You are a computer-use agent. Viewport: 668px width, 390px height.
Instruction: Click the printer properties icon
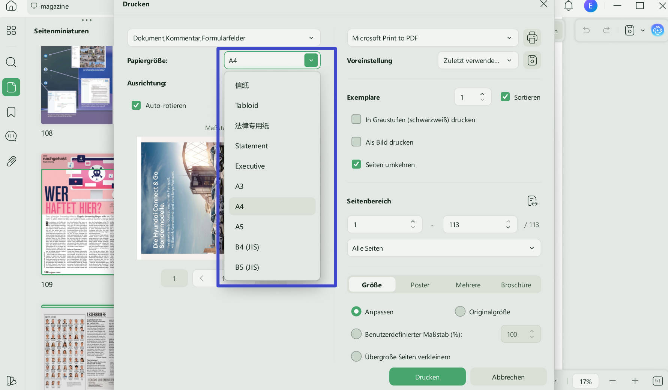[x=532, y=38]
